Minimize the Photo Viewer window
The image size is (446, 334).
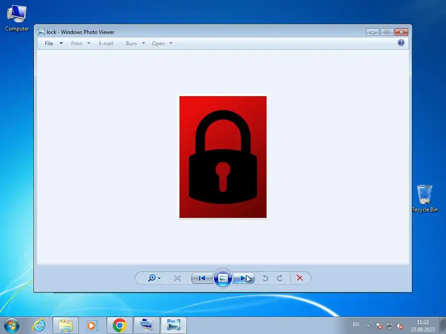(x=373, y=32)
